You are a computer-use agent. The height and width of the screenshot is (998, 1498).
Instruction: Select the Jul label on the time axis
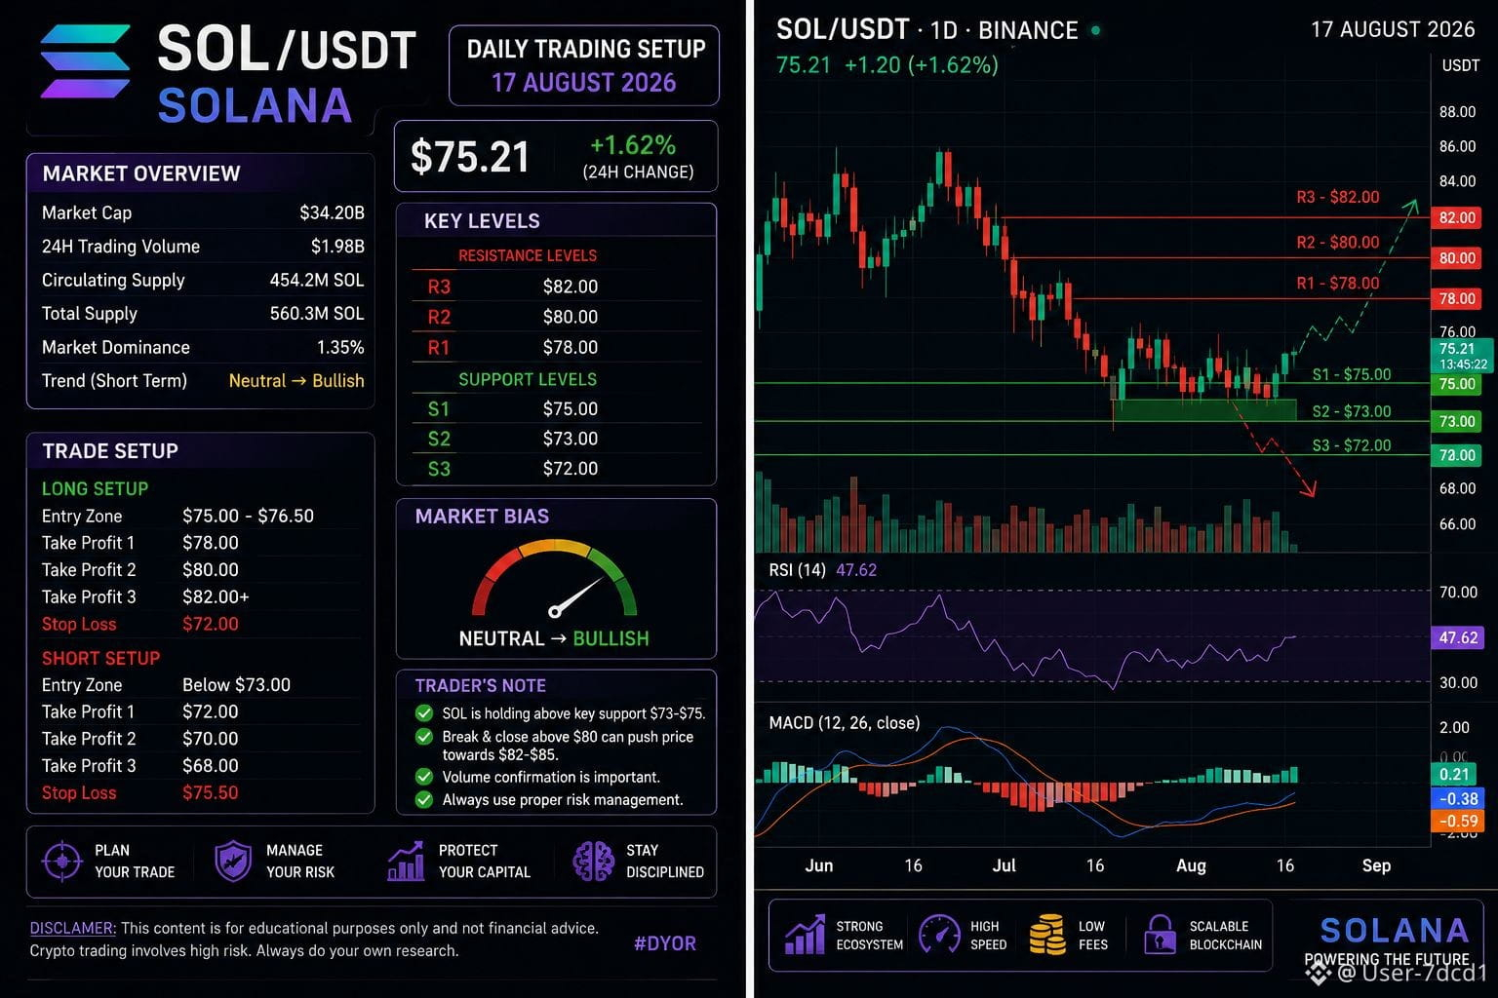pyautogui.click(x=1005, y=865)
